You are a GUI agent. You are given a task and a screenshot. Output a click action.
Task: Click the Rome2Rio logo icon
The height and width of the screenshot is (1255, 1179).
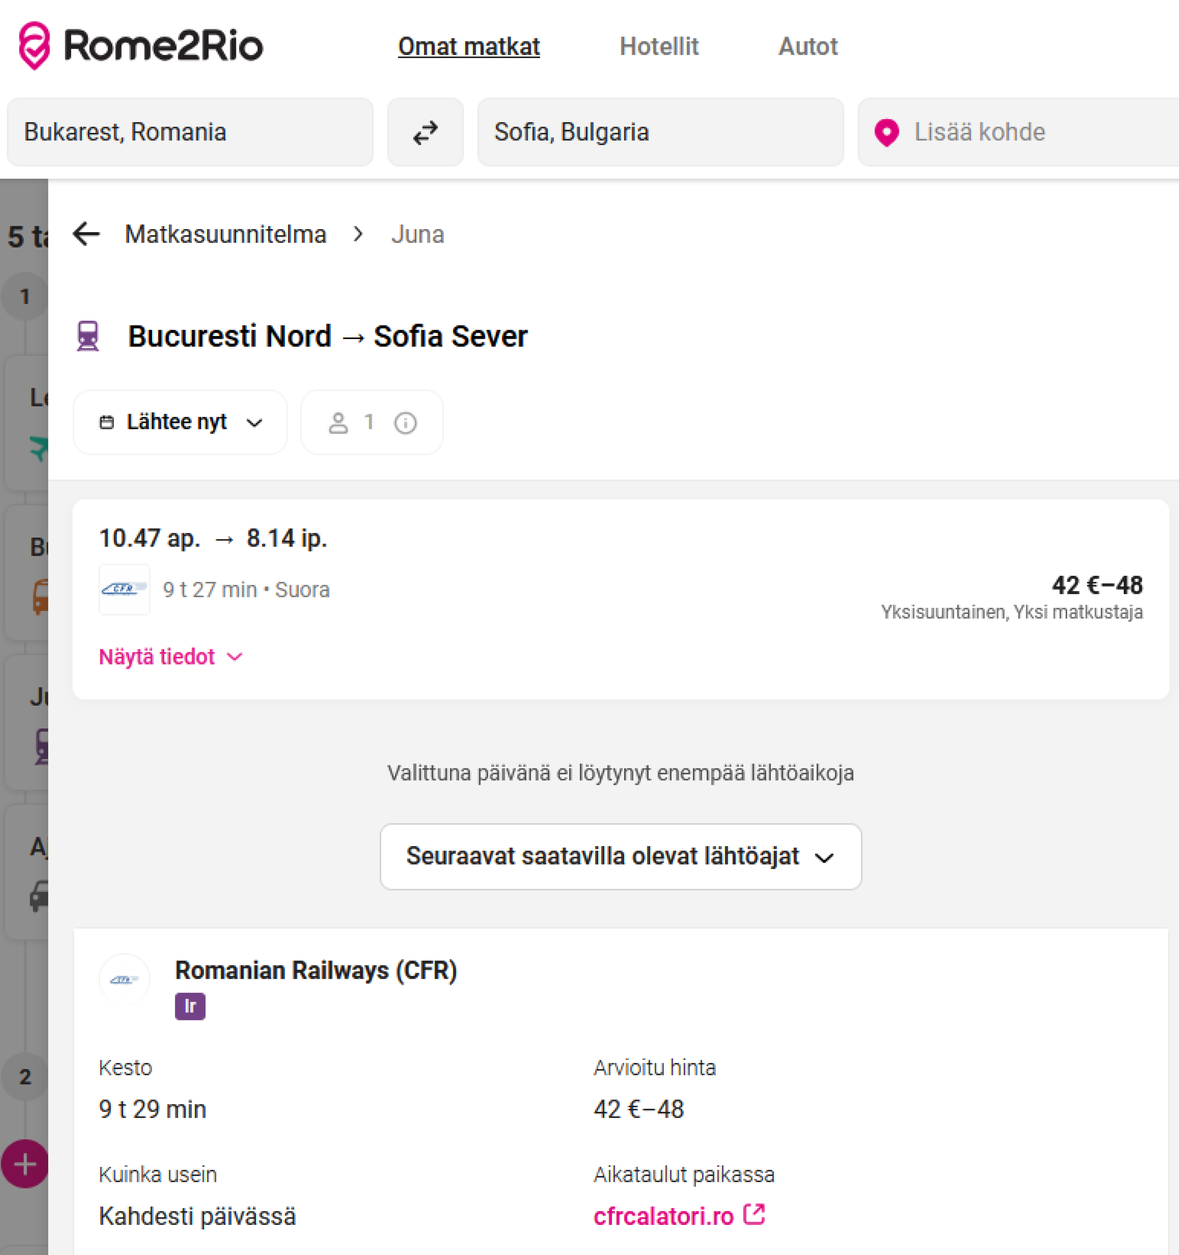[x=34, y=45]
